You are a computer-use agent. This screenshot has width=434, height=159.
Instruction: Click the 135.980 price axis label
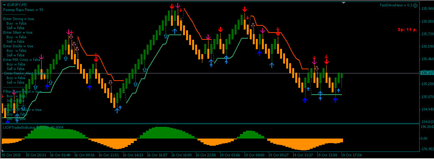426,9
